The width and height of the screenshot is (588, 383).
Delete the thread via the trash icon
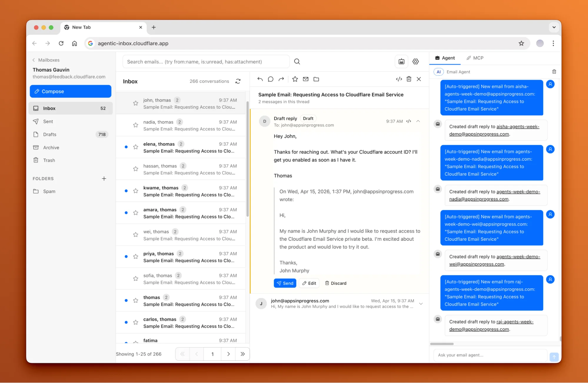tap(409, 79)
